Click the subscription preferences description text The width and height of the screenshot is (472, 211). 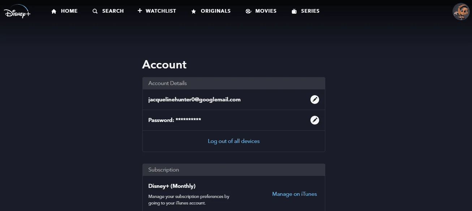(189, 200)
